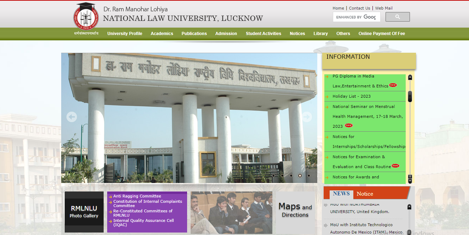Open Library menu
The width and height of the screenshot is (469, 235).
[320, 34]
